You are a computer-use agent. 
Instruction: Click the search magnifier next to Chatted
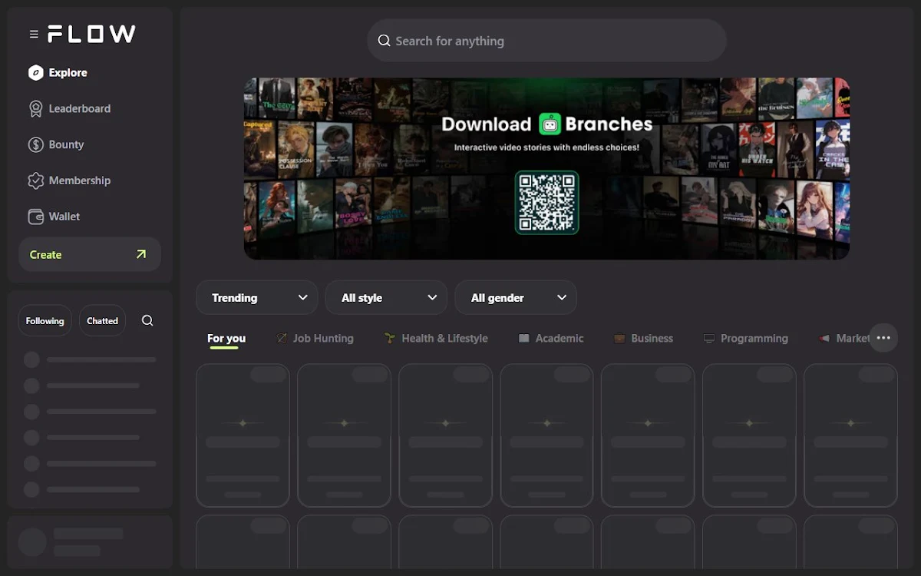point(147,321)
